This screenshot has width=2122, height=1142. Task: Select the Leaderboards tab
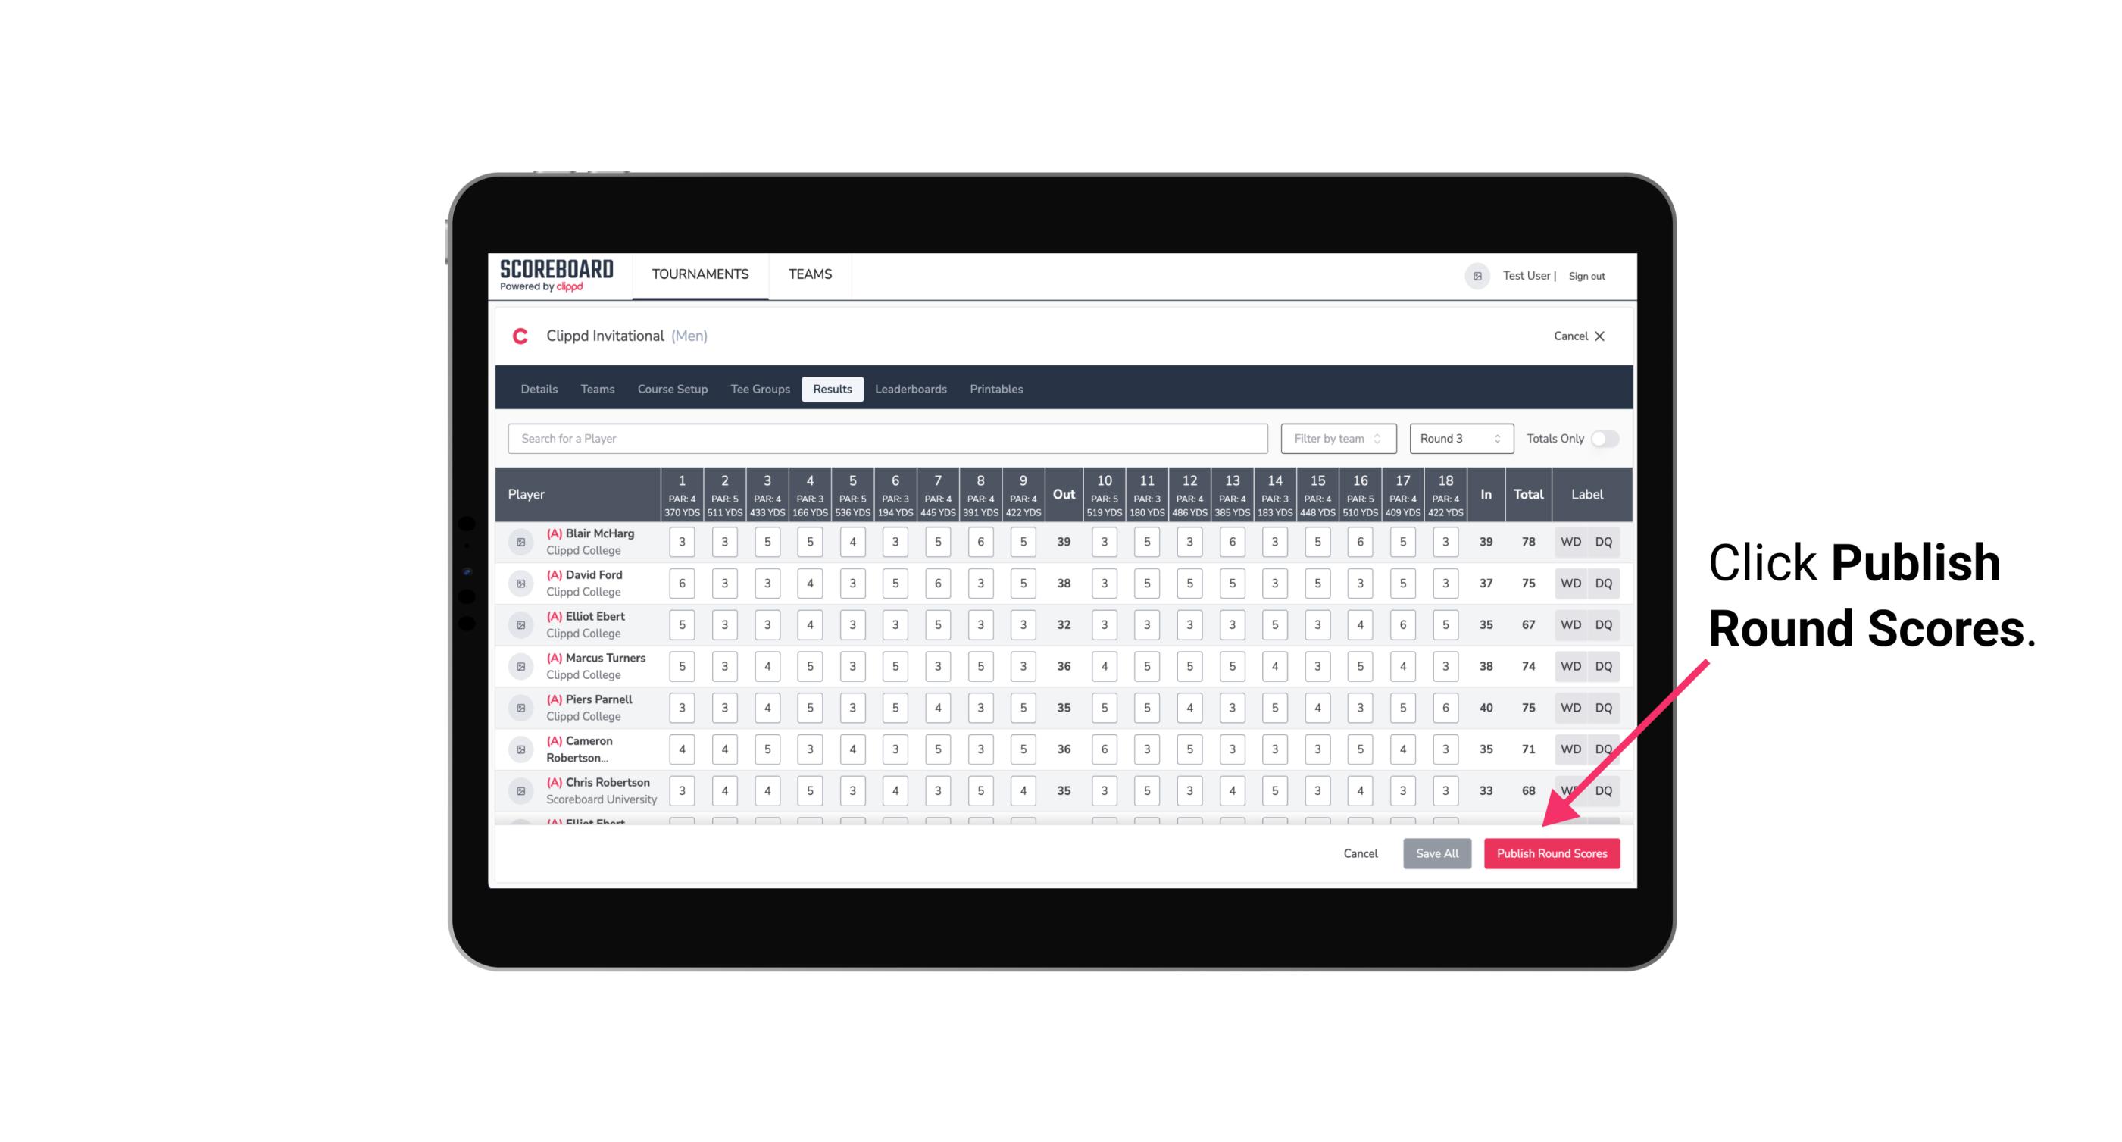click(911, 390)
